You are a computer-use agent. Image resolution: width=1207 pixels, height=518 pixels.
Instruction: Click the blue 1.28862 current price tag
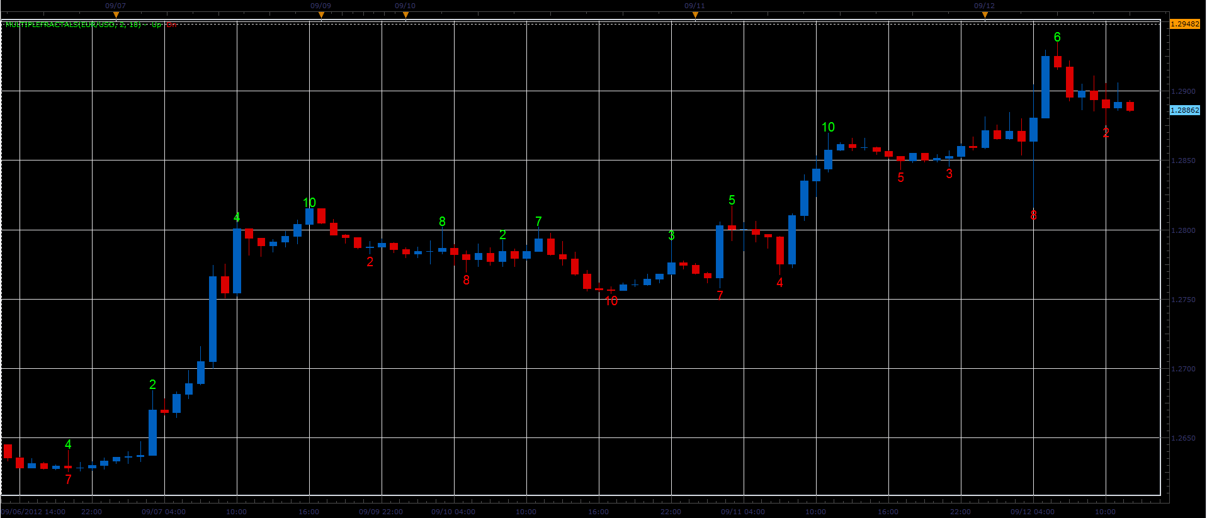1185,110
